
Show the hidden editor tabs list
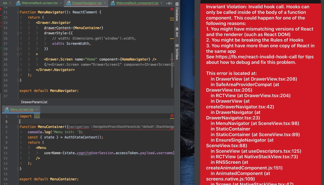(169, 3)
